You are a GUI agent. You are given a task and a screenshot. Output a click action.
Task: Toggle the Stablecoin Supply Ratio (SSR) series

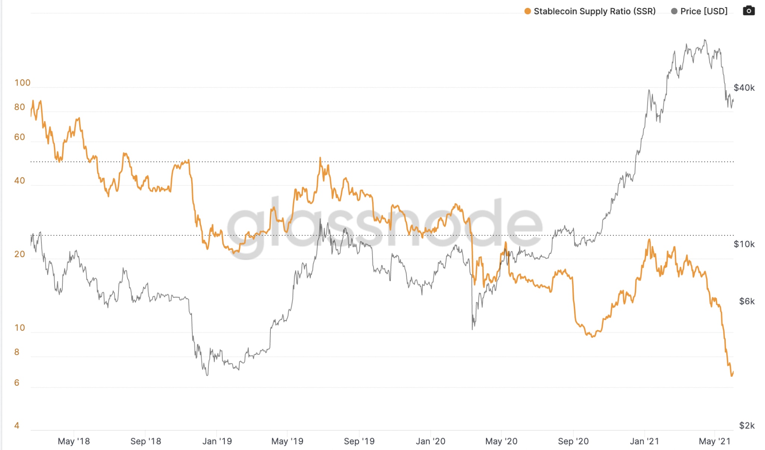click(594, 11)
